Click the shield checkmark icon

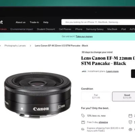(x=130, y=122)
